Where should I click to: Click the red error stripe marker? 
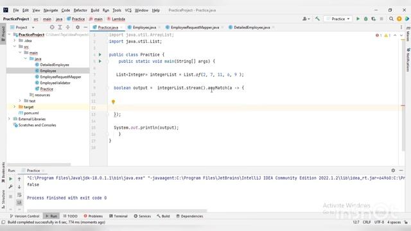403,105
